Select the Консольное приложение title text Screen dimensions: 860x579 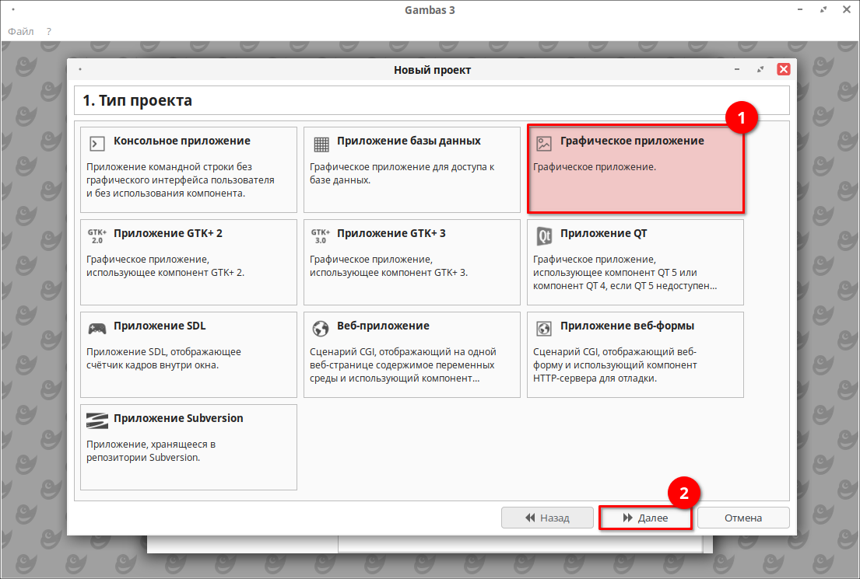pos(181,141)
